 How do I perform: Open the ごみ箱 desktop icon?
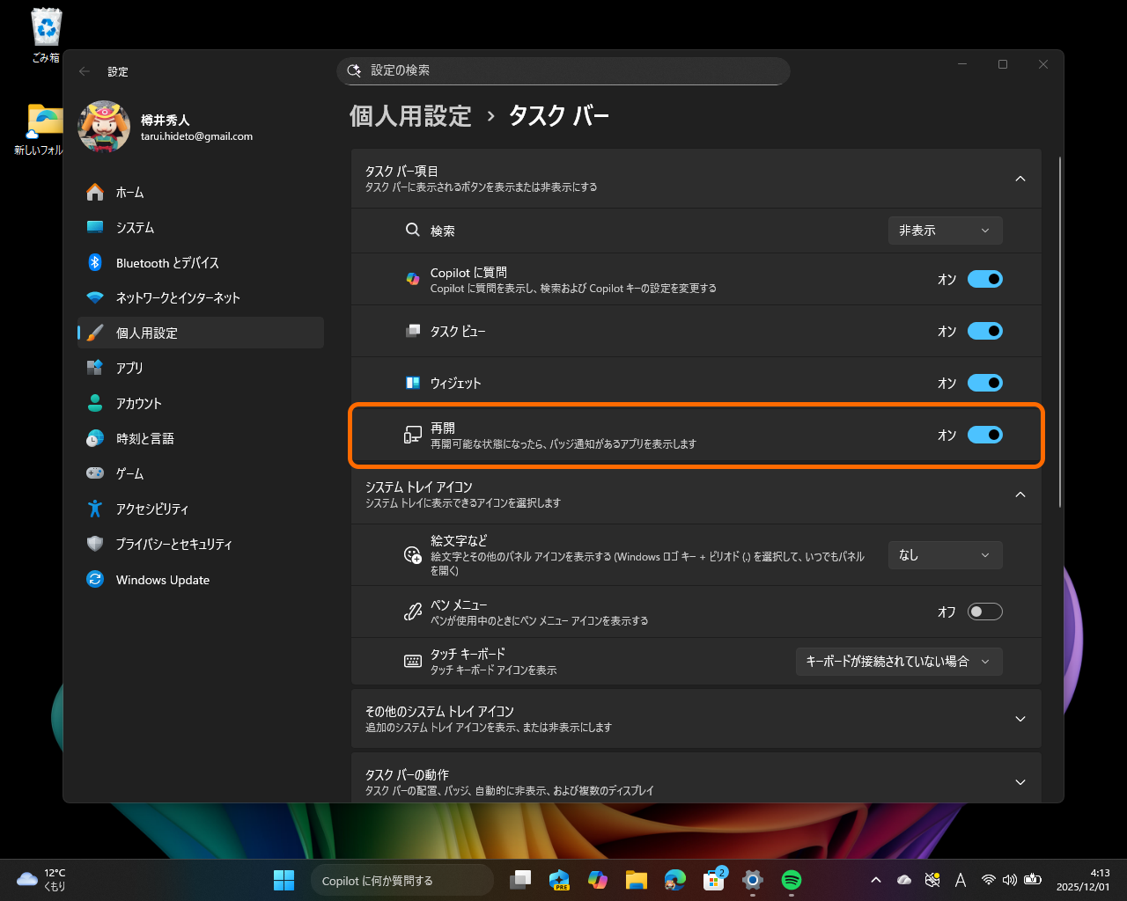46,36
